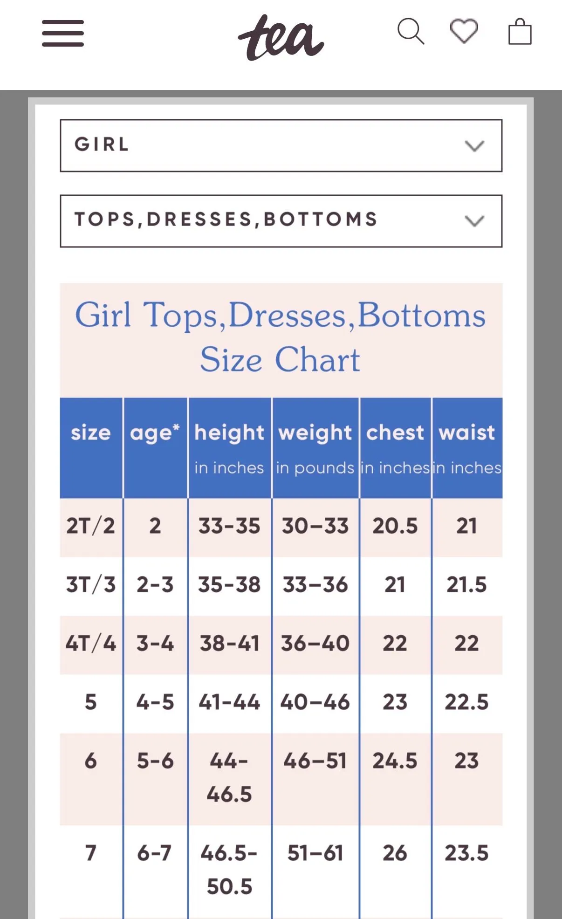Expand the GIRL dropdown

point(281,145)
